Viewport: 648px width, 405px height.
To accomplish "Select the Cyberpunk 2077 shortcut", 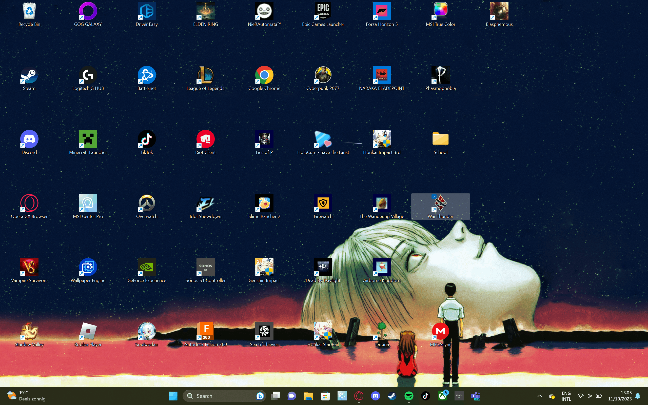I will click(x=323, y=78).
